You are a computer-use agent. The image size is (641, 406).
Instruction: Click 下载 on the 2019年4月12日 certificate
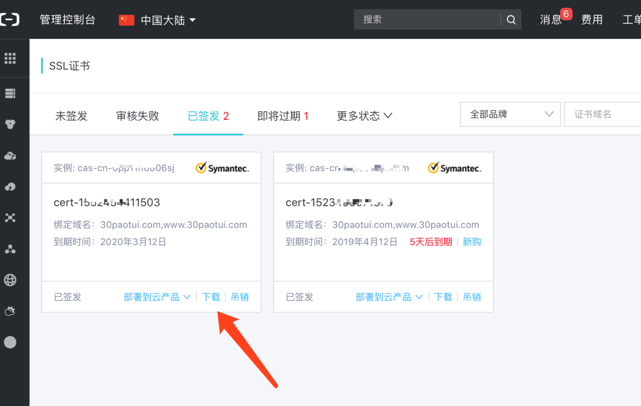[x=443, y=297]
